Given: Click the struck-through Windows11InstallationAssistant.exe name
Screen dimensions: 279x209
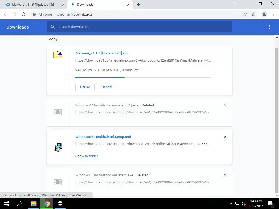Looking at the screenshot, I should tap(104, 175).
